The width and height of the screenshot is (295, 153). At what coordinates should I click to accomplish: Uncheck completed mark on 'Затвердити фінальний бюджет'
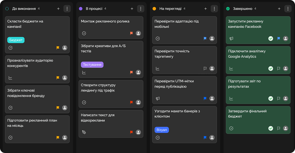point(271,128)
